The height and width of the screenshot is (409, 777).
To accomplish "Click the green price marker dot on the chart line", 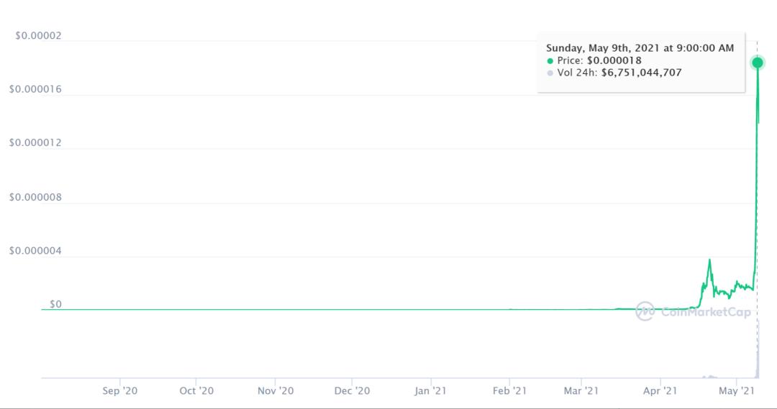I will (x=758, y=63).
